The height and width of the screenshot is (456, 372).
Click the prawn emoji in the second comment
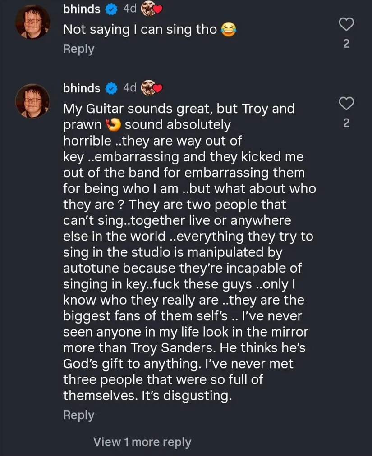[113, 125]
